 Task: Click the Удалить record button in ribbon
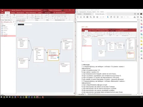pos(37,18)
